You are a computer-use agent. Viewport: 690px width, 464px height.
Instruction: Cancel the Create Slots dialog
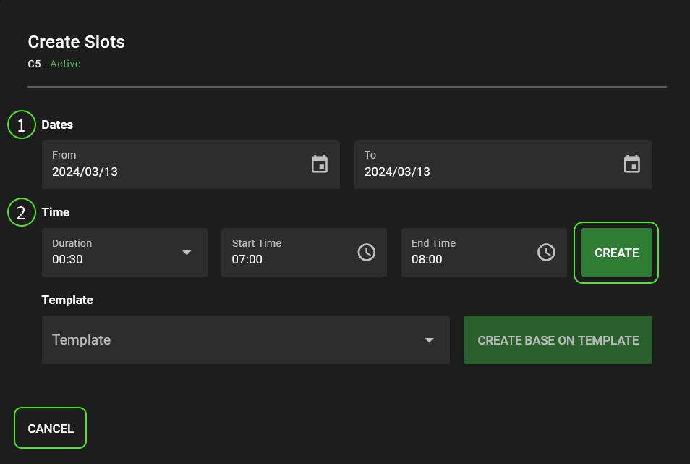coord(50,428)
